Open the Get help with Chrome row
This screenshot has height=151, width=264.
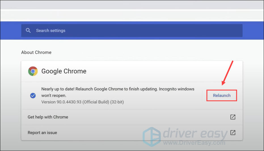(x=48, y=117)
